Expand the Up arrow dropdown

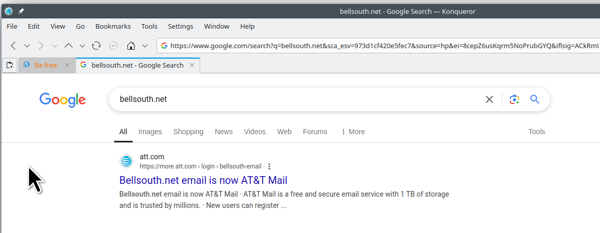click(82, 46)
